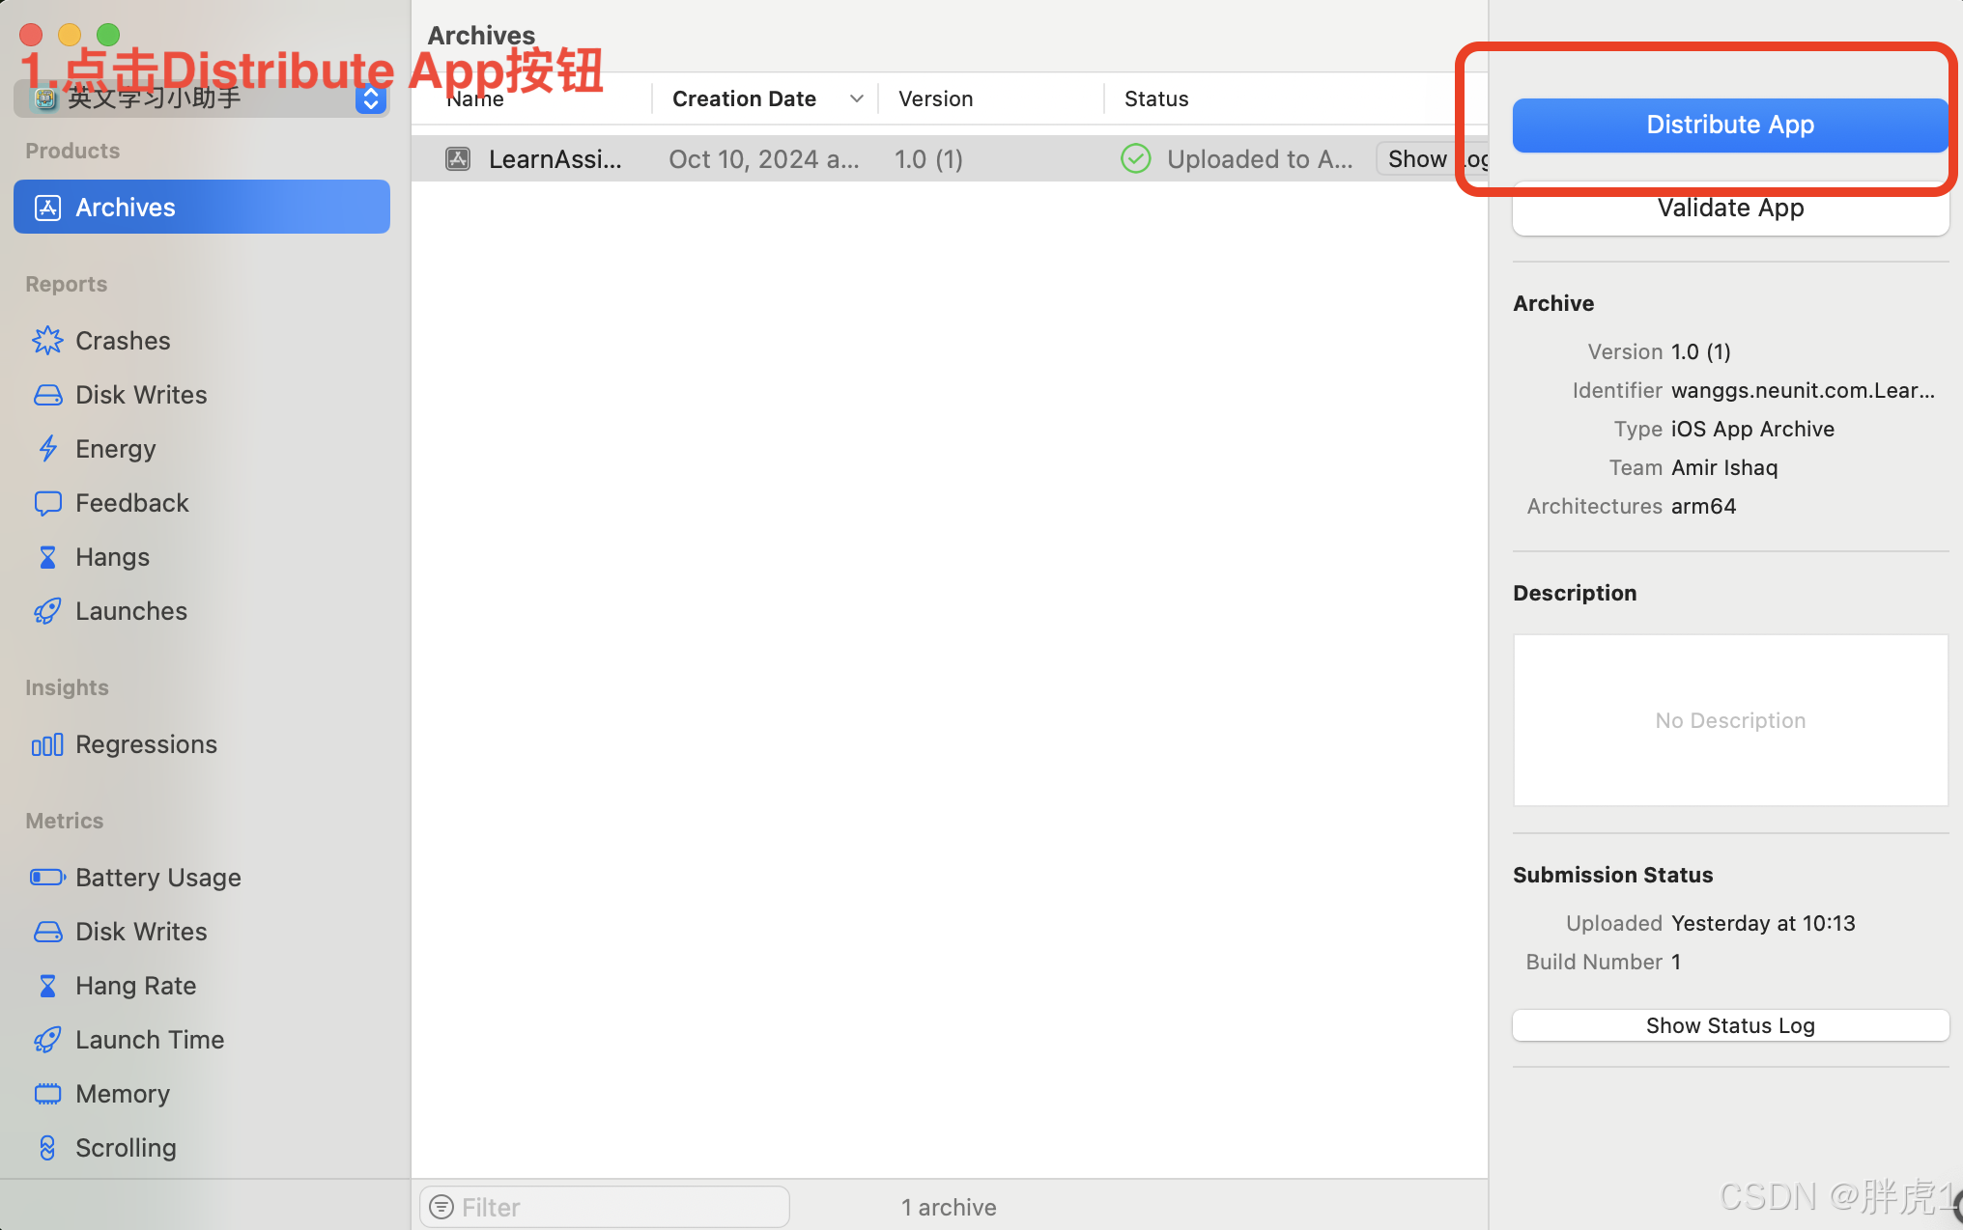Click the Hang Rate hourglass icon
Viewport: 1963px width, 1230px height.
pyautogui.click(x=47, y=986)
